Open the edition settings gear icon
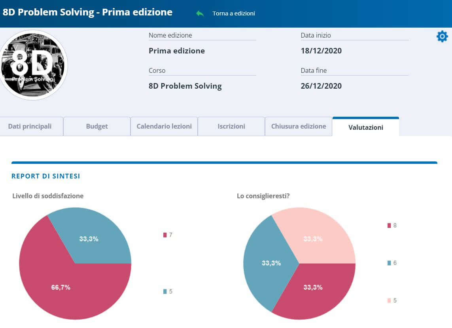The image size is (452, 328). [x=442, y=36]
